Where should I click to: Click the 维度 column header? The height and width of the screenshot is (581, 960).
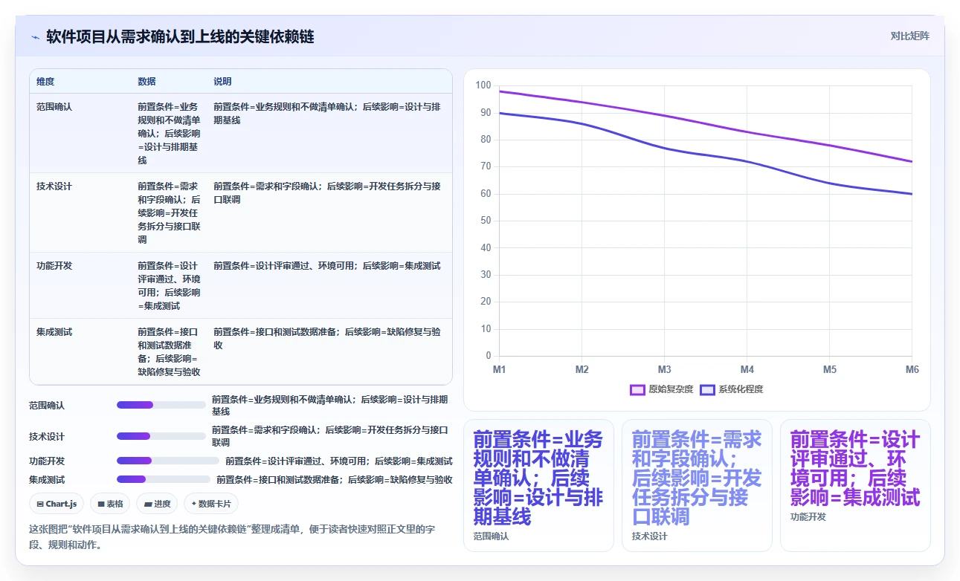(45, 82)
